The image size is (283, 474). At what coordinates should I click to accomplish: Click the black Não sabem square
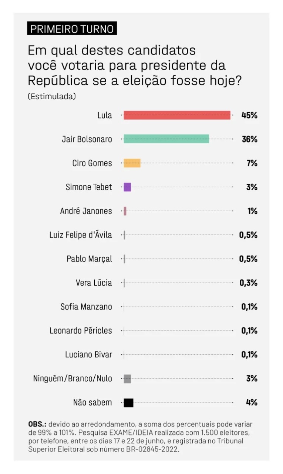128,403
